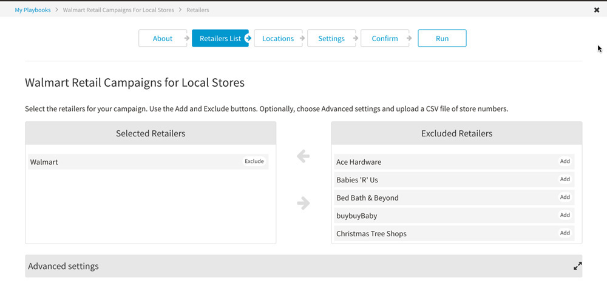Viewport: 607px width, 303px height.
Task: Open My Playbooks breadcrumb link
Action: (33, 10)
